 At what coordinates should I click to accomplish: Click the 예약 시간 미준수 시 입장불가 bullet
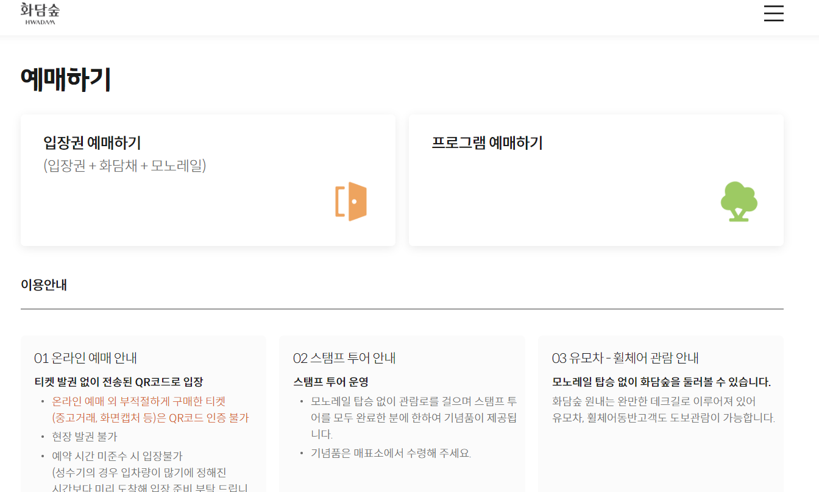point(117,456)
